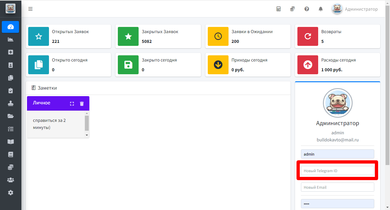
Task: Click the large profile avatar picture
Action: [x=337, y=103]
